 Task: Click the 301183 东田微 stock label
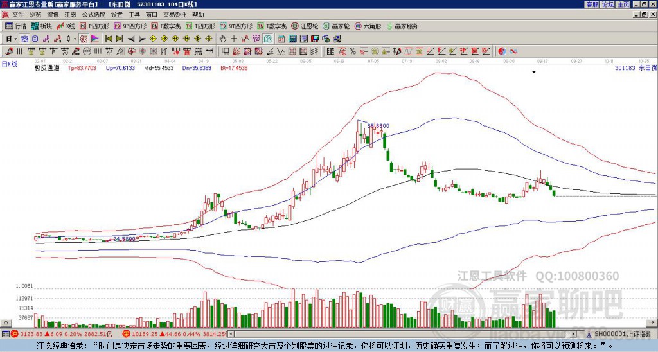636,67
